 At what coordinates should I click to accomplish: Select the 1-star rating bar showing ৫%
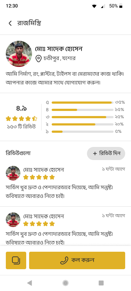82,132
